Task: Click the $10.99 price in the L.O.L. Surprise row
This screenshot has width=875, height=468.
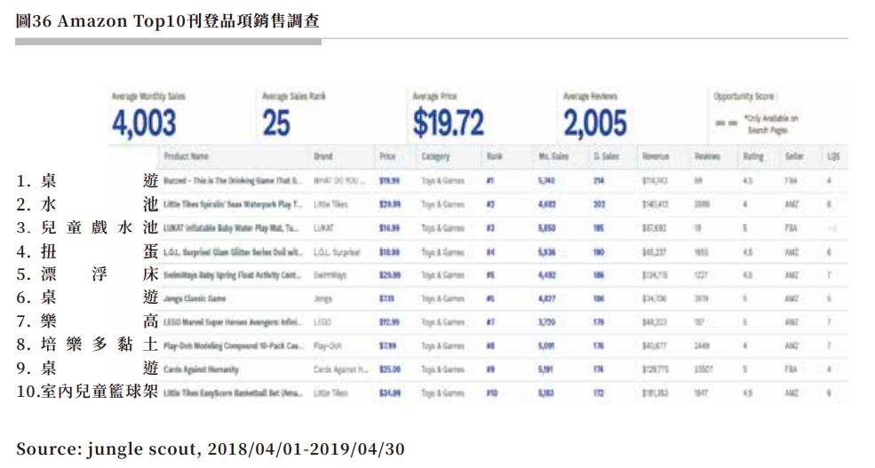Action: [x=389, y=252]
